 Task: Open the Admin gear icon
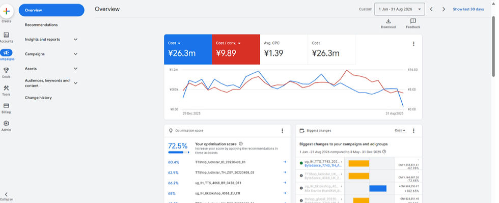(x=6, y=124)
